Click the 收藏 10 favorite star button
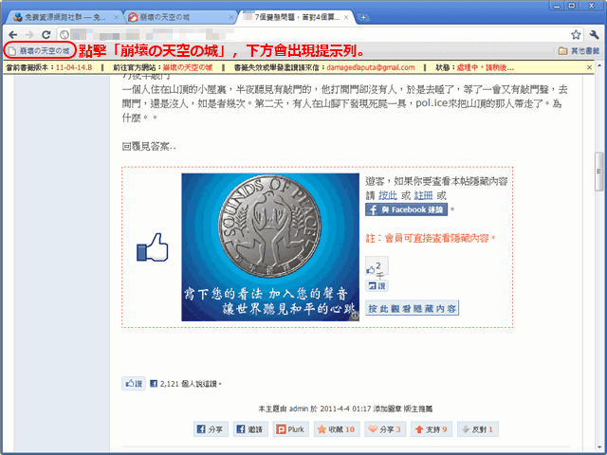 (337, 429)
